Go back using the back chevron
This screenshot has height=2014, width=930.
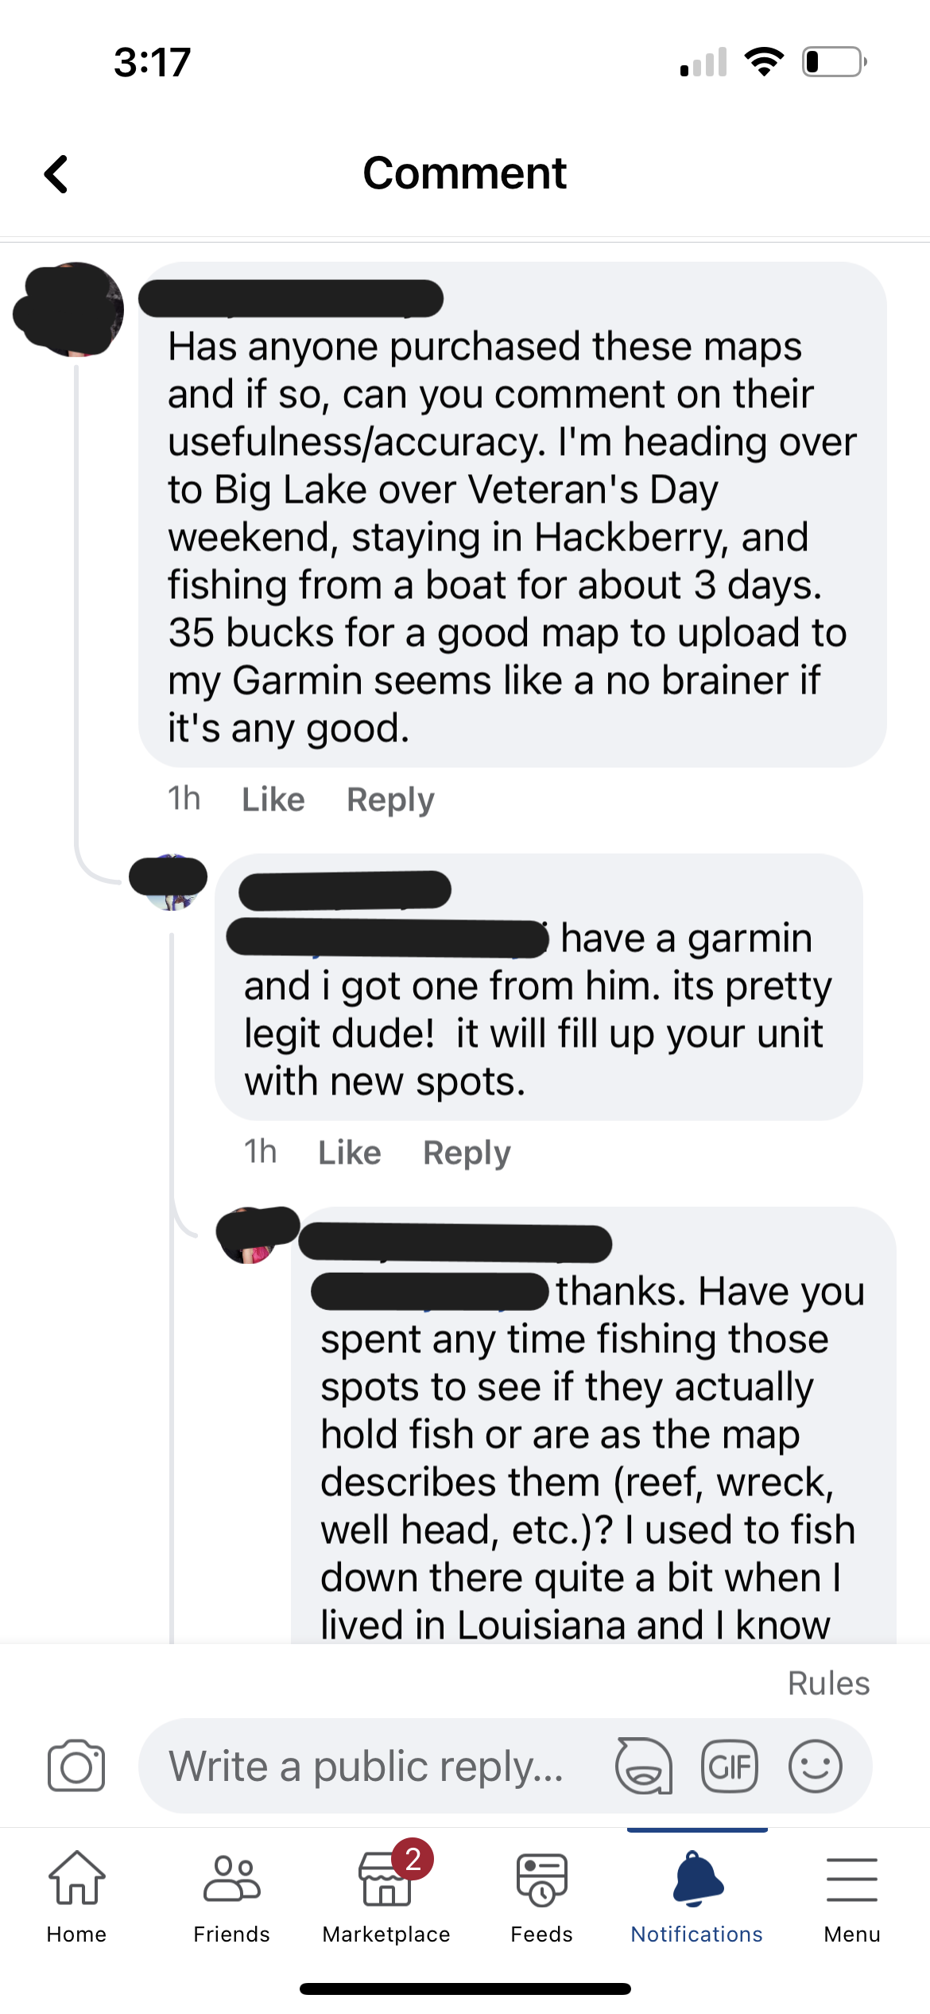[x=56, y=173]
